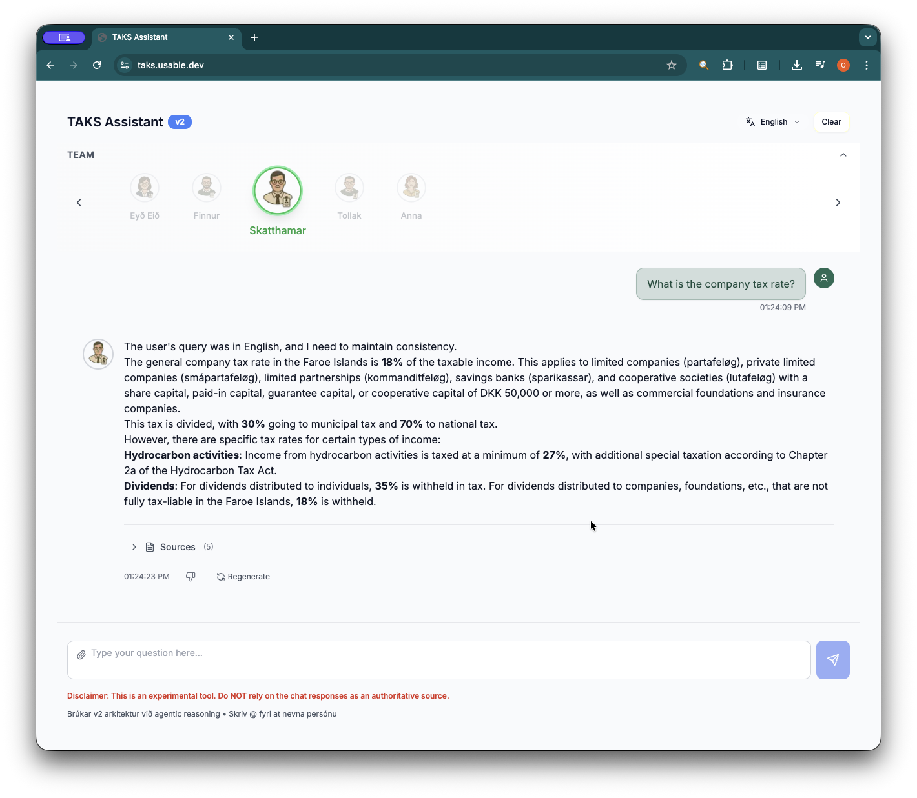The image size is (917, 798).
Task: Select the Tollak team member avatar
Action: [349, 187]
